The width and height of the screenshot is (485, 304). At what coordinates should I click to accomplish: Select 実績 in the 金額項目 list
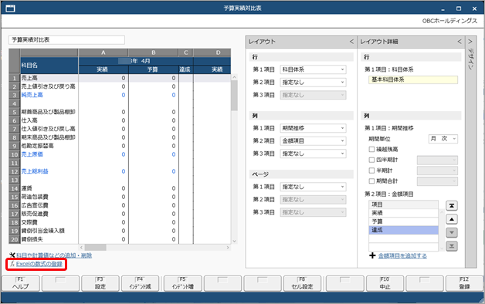point(403,213)
